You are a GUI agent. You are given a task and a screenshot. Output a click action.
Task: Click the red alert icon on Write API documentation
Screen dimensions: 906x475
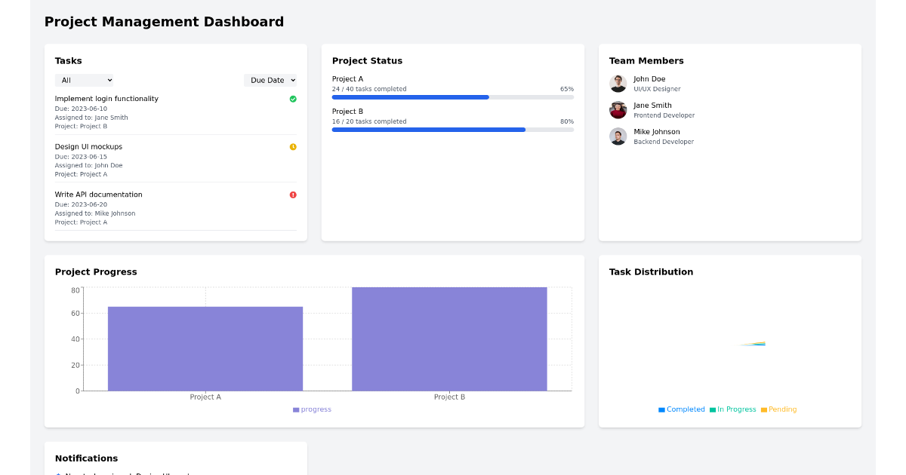293,195
